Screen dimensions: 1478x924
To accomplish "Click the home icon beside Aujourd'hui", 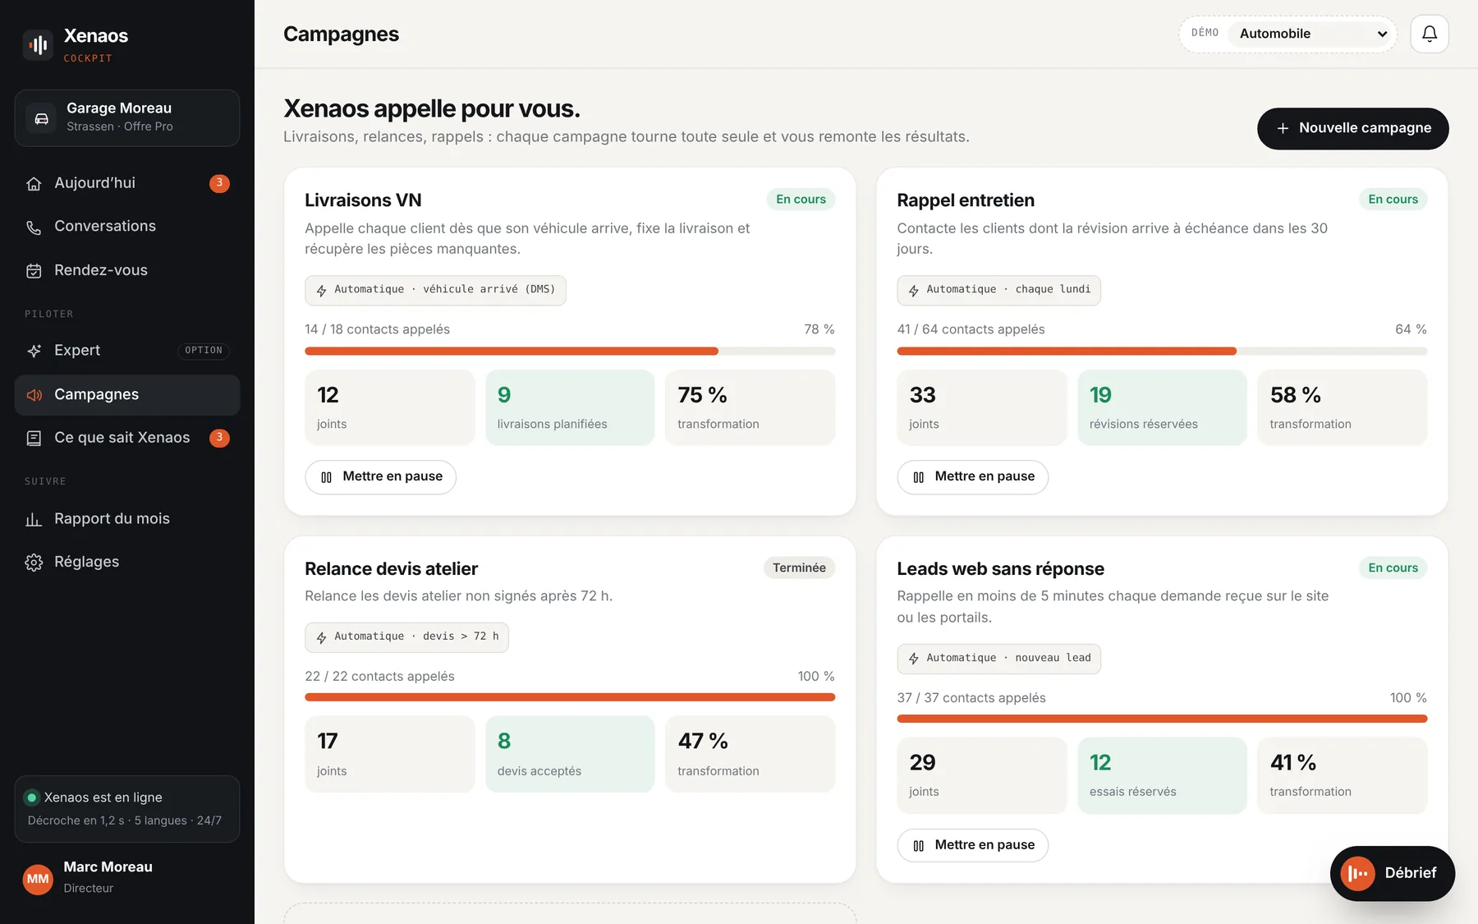I will pyautogui.click(x=34, y=183).
